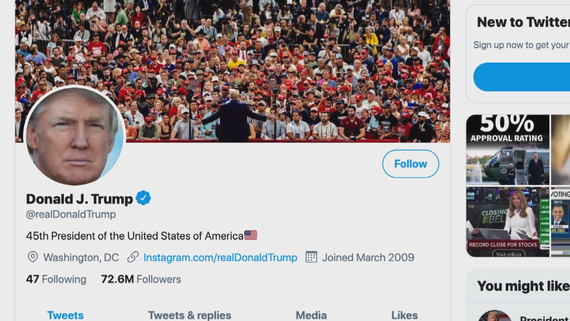Open the circular profile picture
This screenshot has width=570, height=321.
pyautogui.click(x=75, y=135)
